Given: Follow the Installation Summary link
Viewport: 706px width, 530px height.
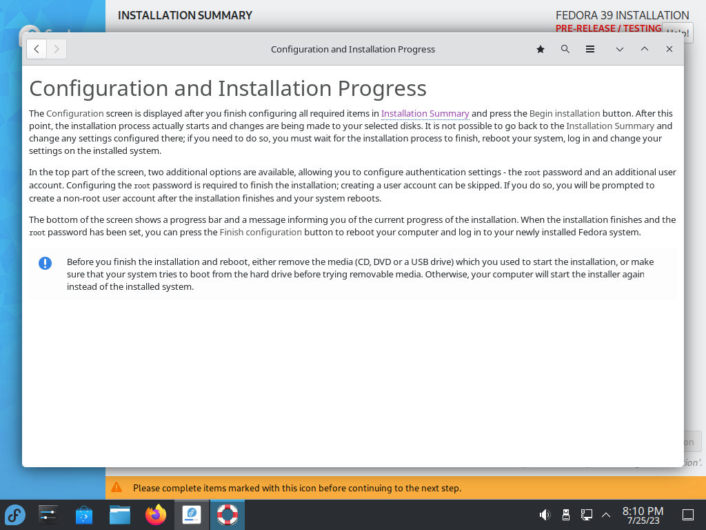Looking at the screenshot, I should (425, 114).
